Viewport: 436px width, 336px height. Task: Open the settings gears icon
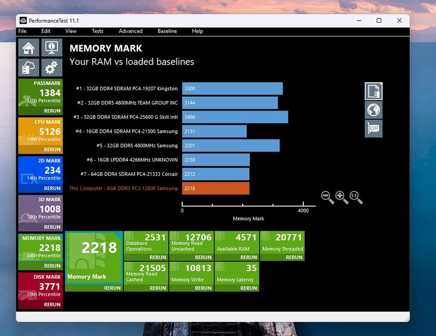click(x=52, y=67)
